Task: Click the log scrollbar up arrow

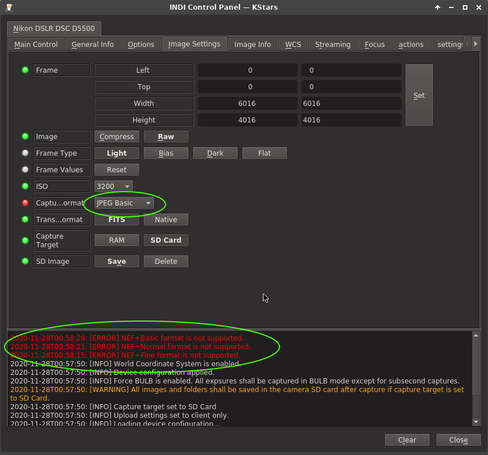Action: click(476, 335)
